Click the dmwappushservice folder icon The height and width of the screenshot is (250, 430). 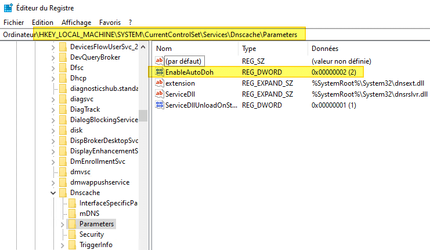pyautogui.click(x=63, y=182)
